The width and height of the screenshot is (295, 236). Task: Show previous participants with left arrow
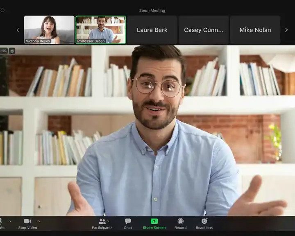coord(18,30)
